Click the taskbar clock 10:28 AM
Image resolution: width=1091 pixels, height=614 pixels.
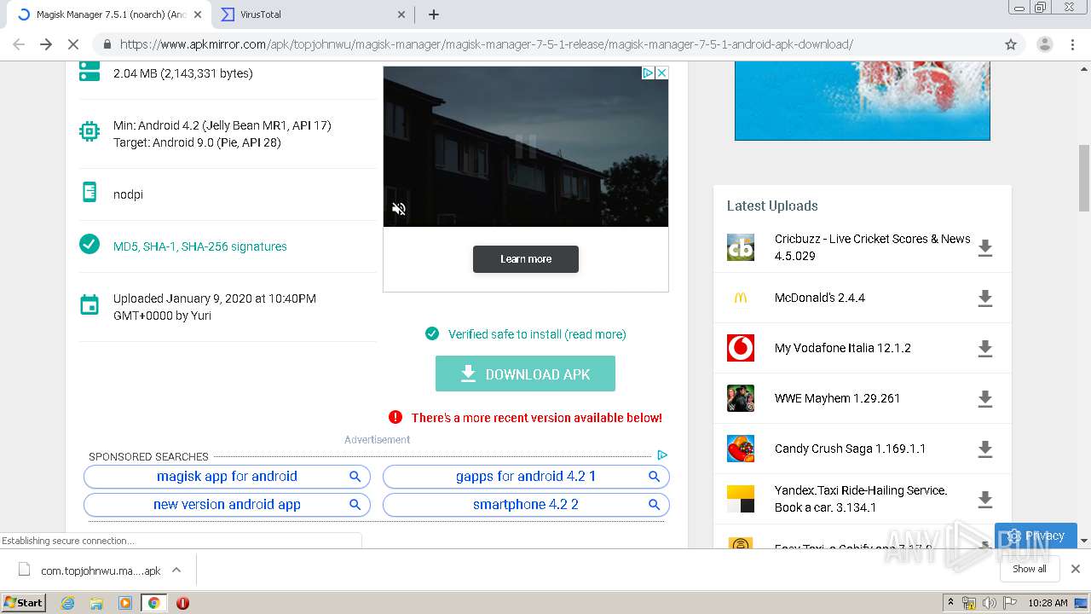point(1048,603)
